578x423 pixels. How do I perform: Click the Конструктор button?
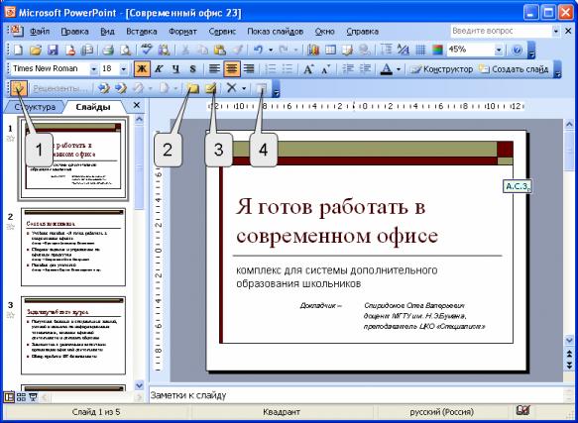pos(442,69)
